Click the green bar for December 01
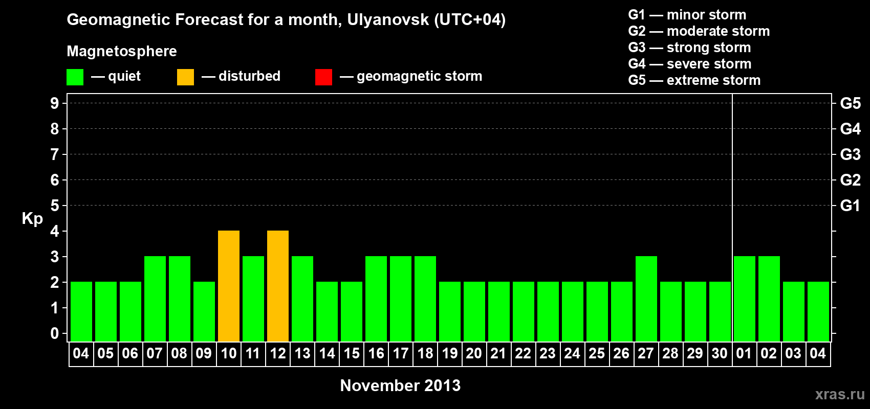The height and width of the screenshot is (409, 870). (745, 299)
